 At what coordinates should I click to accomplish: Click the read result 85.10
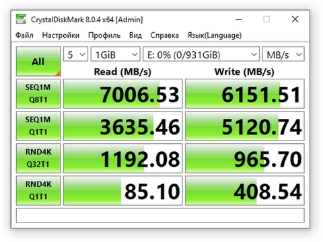coord(123,190)
